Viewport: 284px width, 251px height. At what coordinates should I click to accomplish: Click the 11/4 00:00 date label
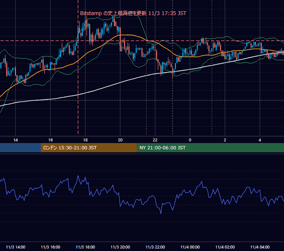tap(190, 247)
